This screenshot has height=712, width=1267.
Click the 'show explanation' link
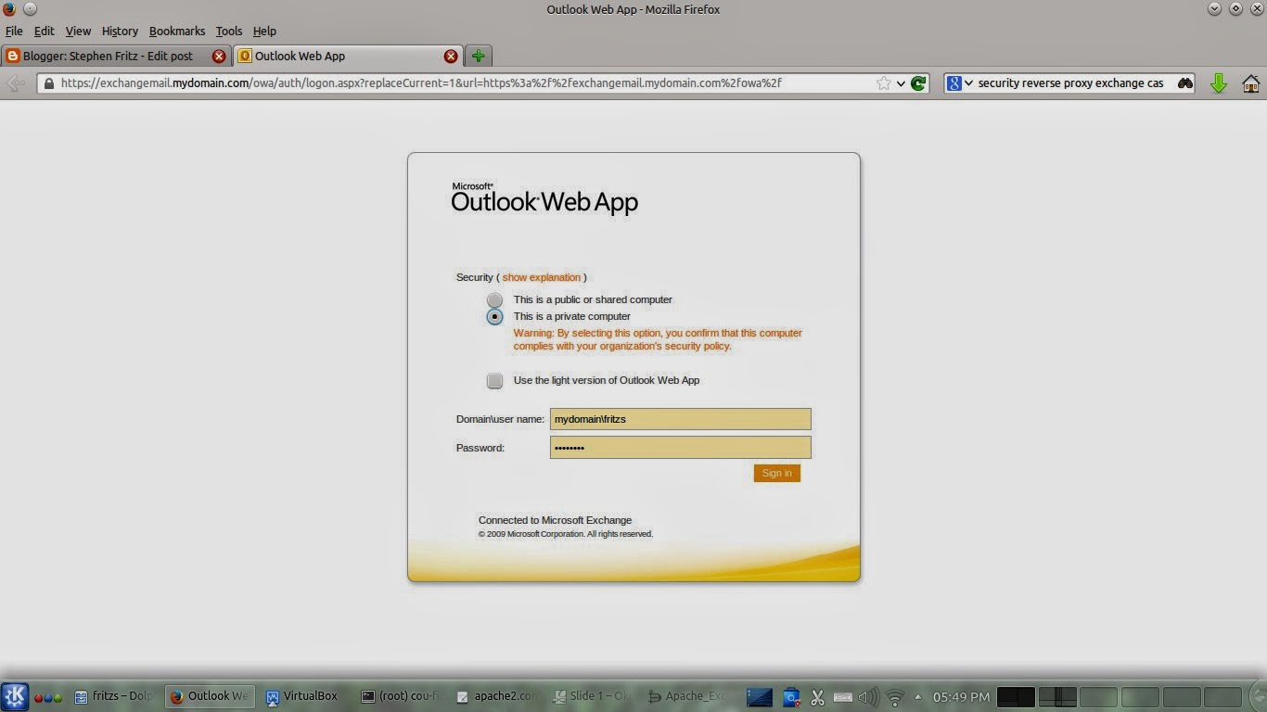point(542,277)
